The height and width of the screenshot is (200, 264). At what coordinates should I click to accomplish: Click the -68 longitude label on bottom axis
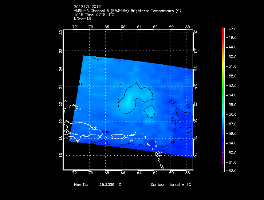(x=105, y=173)
